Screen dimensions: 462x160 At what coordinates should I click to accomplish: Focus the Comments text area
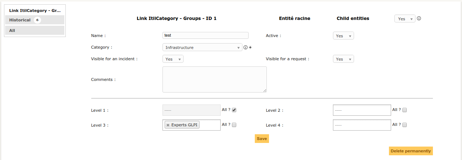click(x=214, y=79)
